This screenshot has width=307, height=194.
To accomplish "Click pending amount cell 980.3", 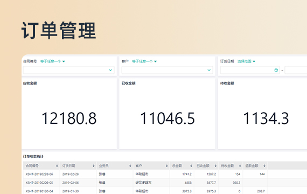I will tap(236, 183).
